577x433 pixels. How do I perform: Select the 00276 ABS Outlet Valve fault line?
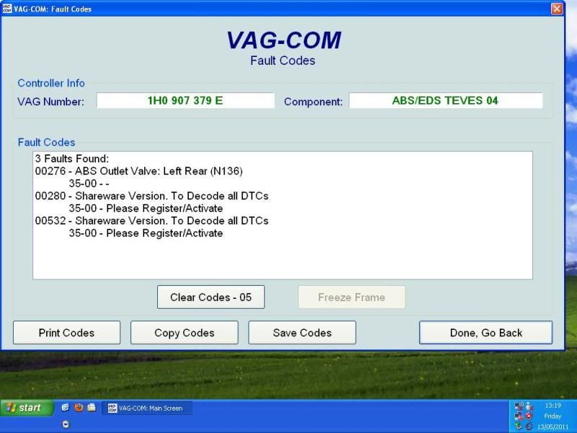[138, 171]
